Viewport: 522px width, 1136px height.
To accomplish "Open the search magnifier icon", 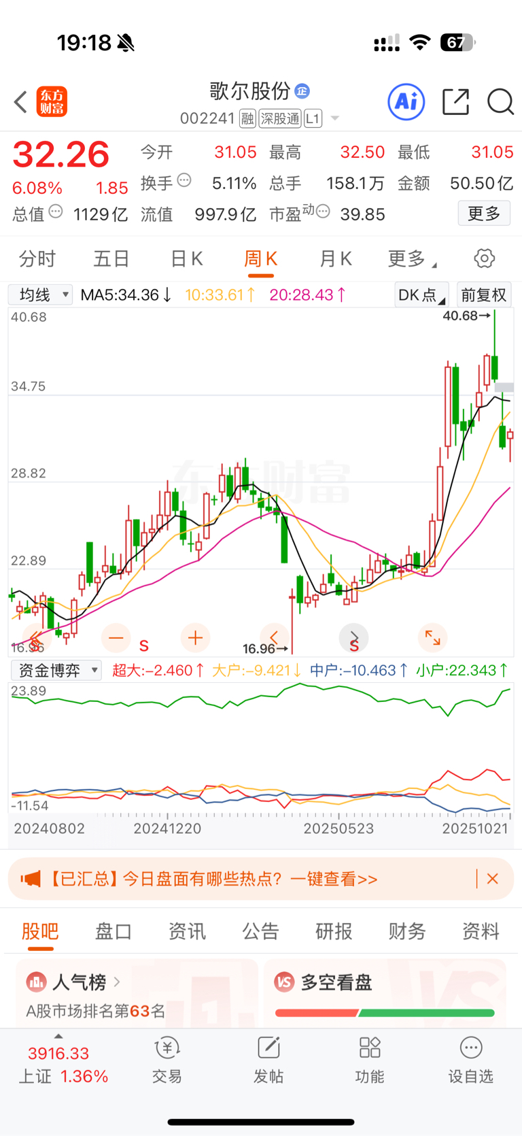I will 500,102.
